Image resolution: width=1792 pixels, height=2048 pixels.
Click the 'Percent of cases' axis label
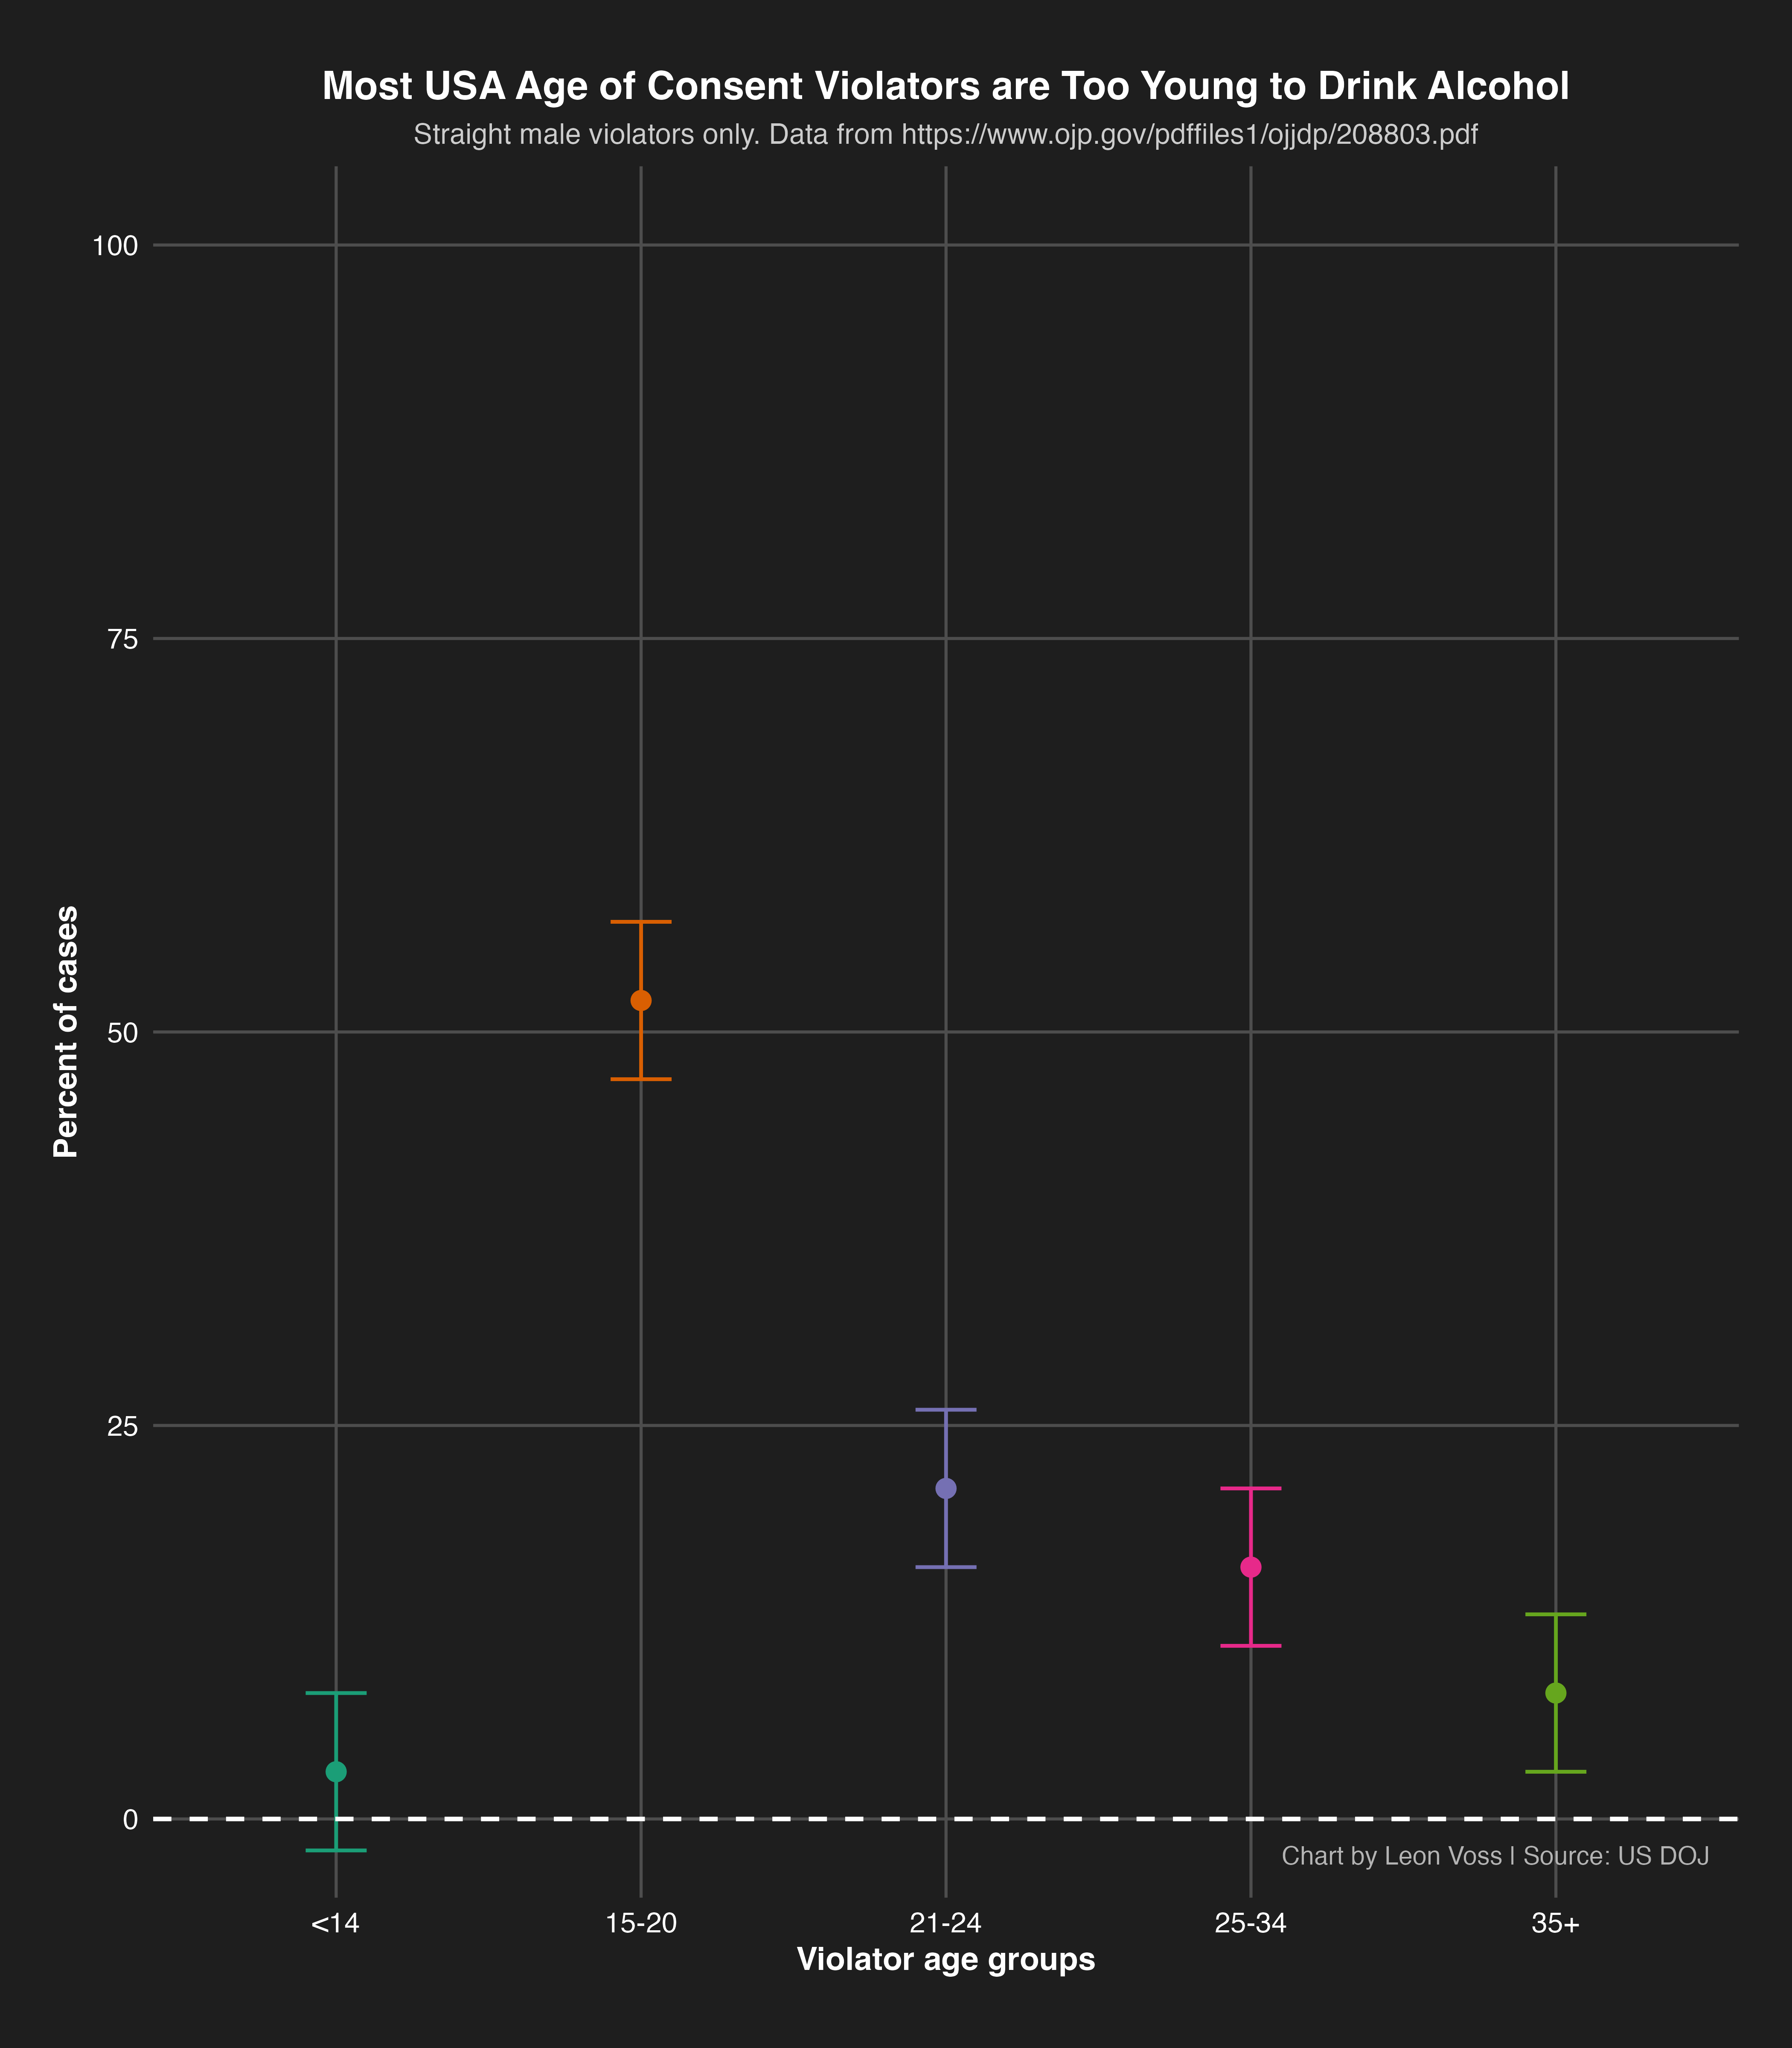pyautogui.click(x=66, y=1032)
